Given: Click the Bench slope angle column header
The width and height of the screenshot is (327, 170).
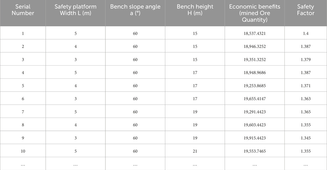Looking at the screenshot, I should [x=135, y=10].
